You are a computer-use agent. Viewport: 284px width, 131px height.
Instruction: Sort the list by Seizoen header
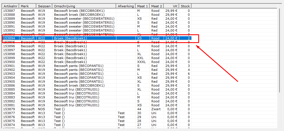(x=44, y=6)
